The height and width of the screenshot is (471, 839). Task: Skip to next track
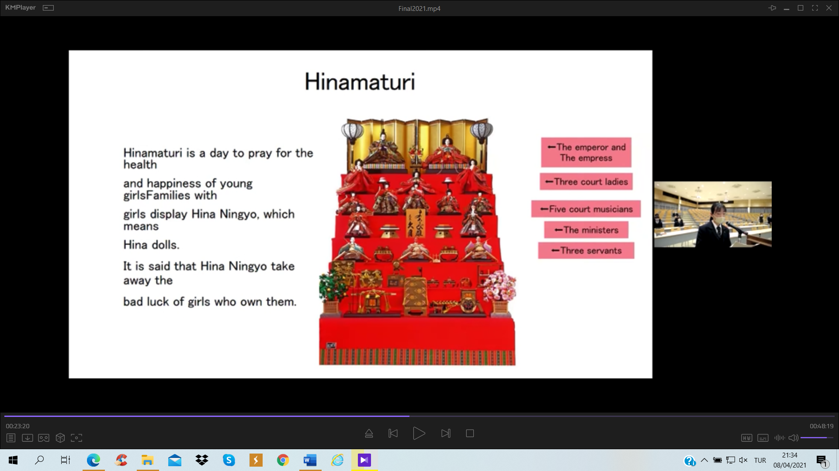pos(446,433)
